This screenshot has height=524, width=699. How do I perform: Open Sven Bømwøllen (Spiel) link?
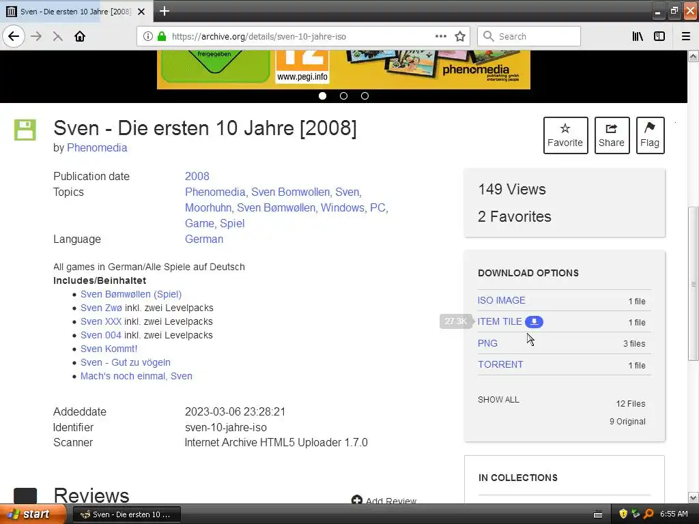pyautogui.click(x=131, y=294)
